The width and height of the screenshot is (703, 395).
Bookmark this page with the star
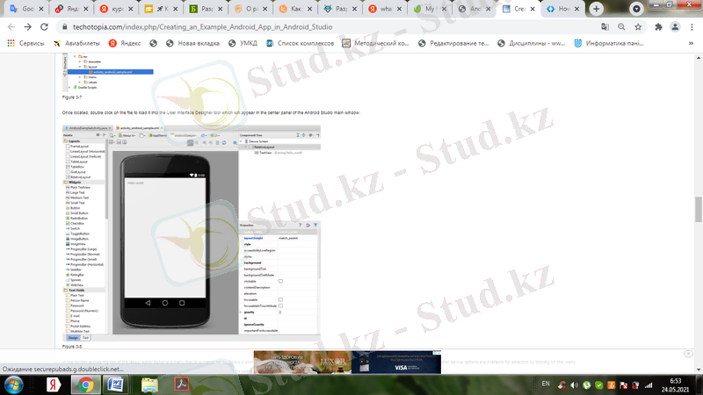pos(638,27)
